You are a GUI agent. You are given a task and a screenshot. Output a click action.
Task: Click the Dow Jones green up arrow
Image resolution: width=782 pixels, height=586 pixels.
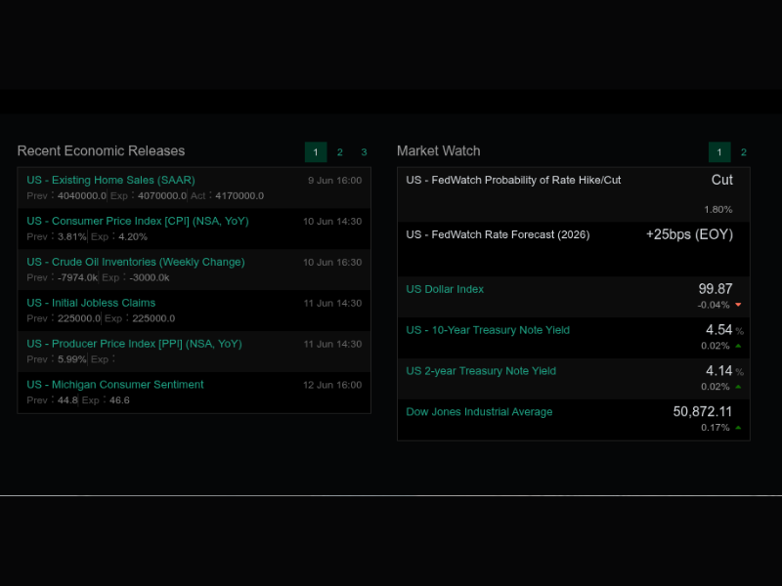[x=738, y=427]
